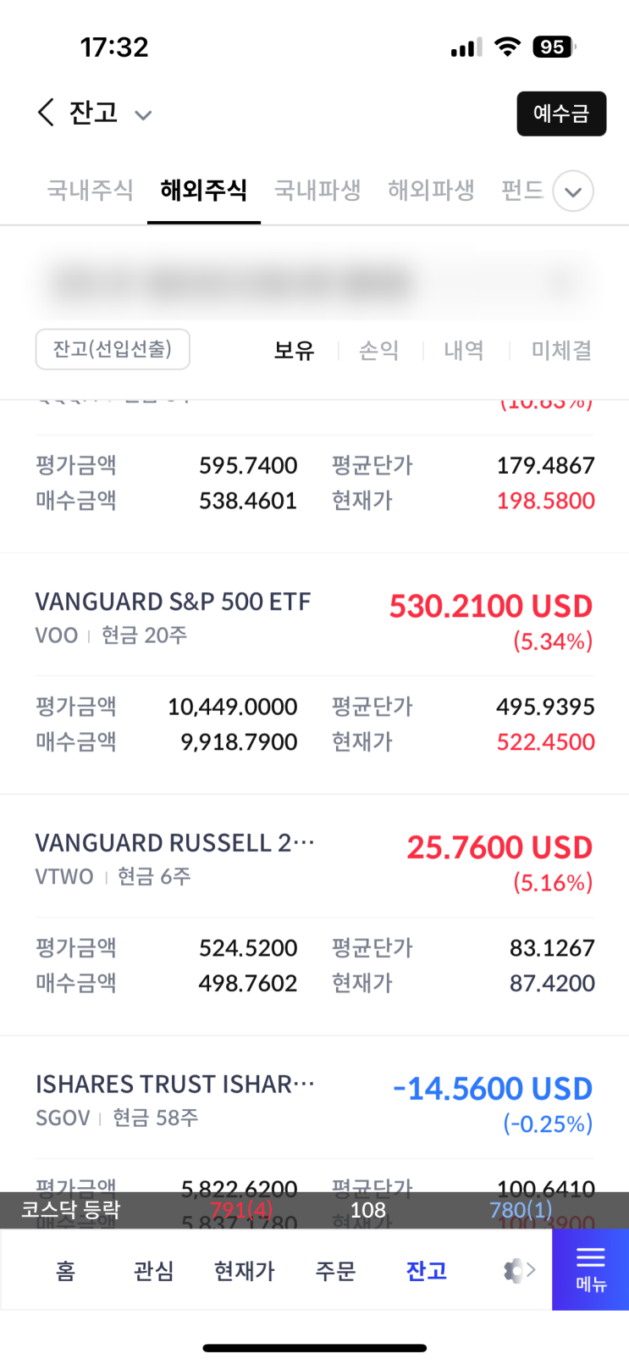Open the settings gear in bottom bar

coord(515,1270)
